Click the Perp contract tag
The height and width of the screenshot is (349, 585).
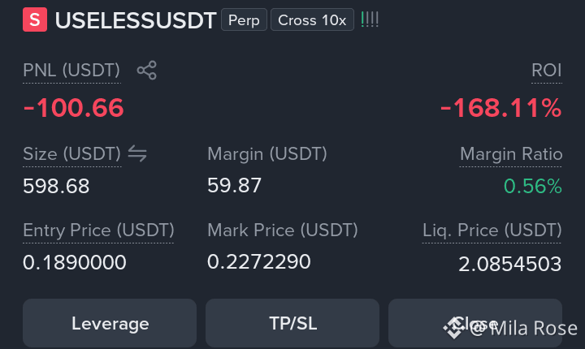(x=244, y=19)
